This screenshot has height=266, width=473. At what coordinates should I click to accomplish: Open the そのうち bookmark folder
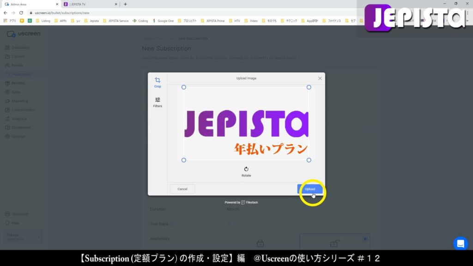[x=269, y=21]
